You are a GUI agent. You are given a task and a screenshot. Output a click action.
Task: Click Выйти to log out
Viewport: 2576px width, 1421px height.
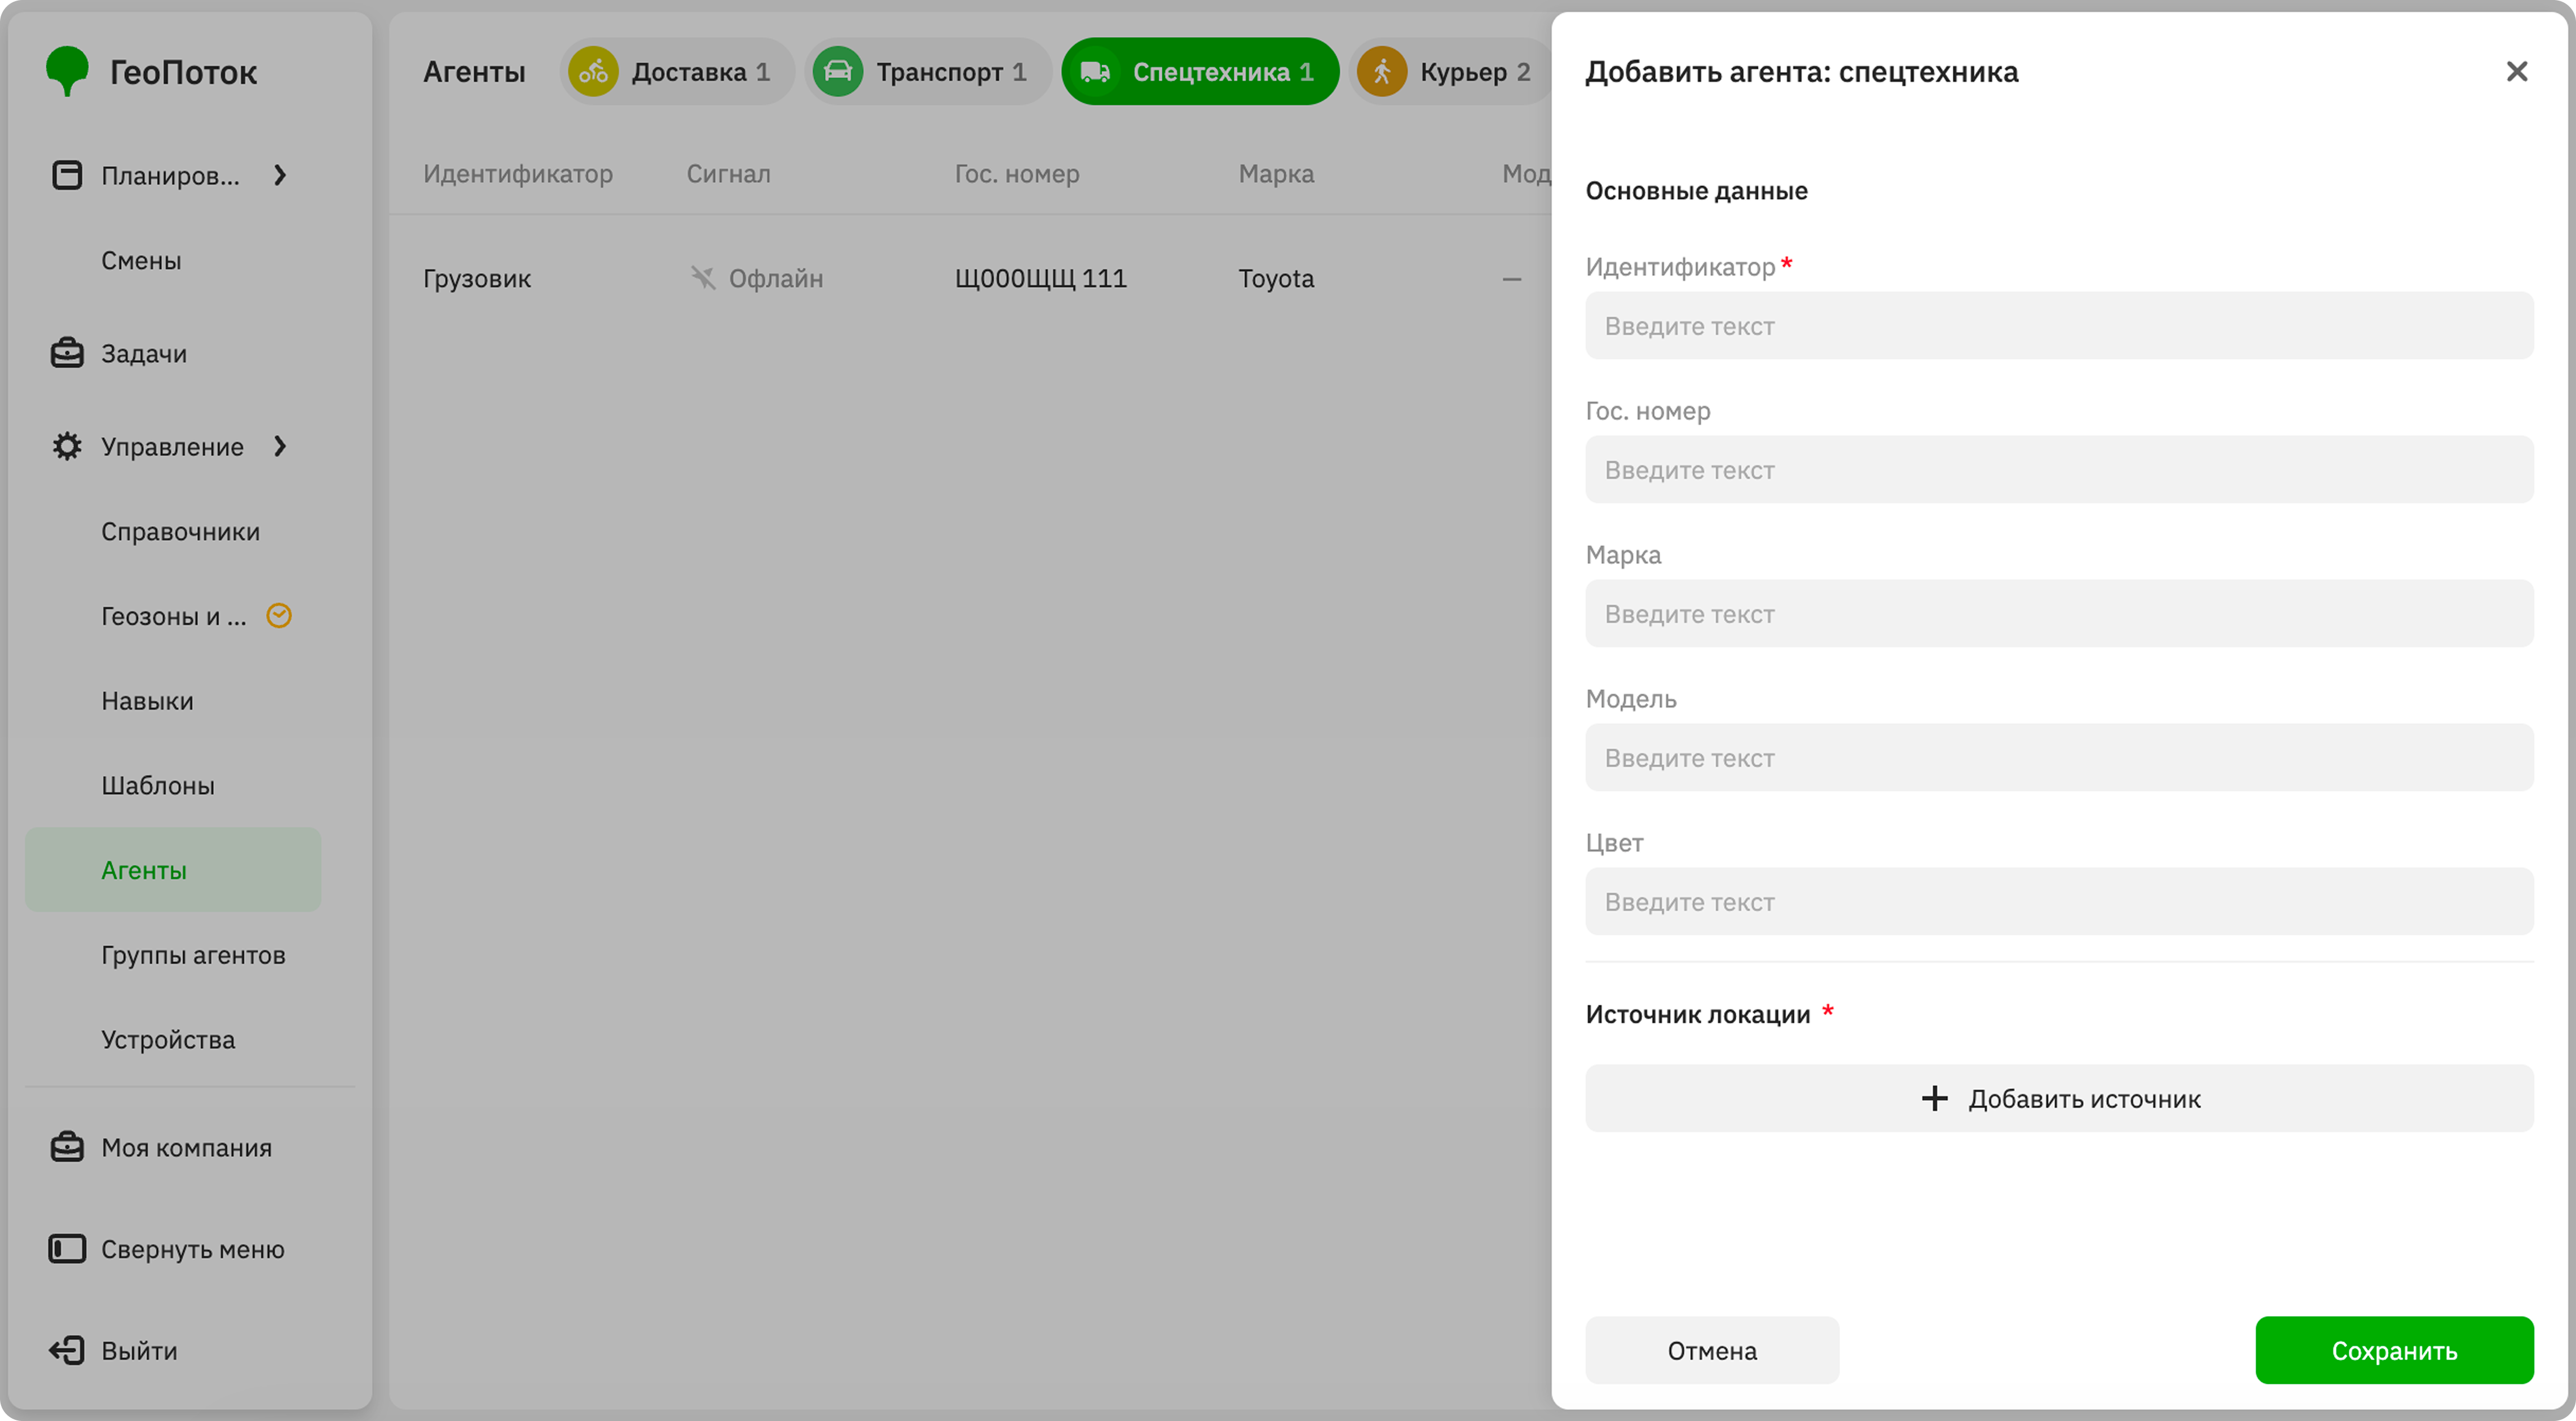[x=139, y=1350]
